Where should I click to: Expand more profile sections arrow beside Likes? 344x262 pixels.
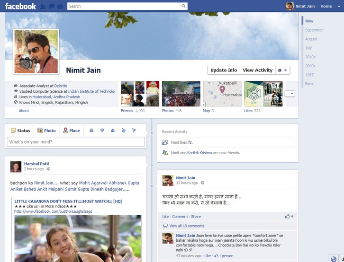pyautogui.click(x=292, y=94)
